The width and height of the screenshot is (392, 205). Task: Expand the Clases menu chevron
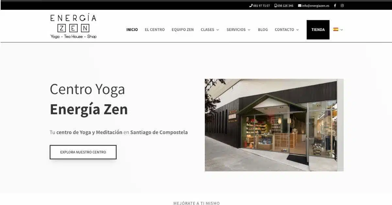click(x=218, y=30)
